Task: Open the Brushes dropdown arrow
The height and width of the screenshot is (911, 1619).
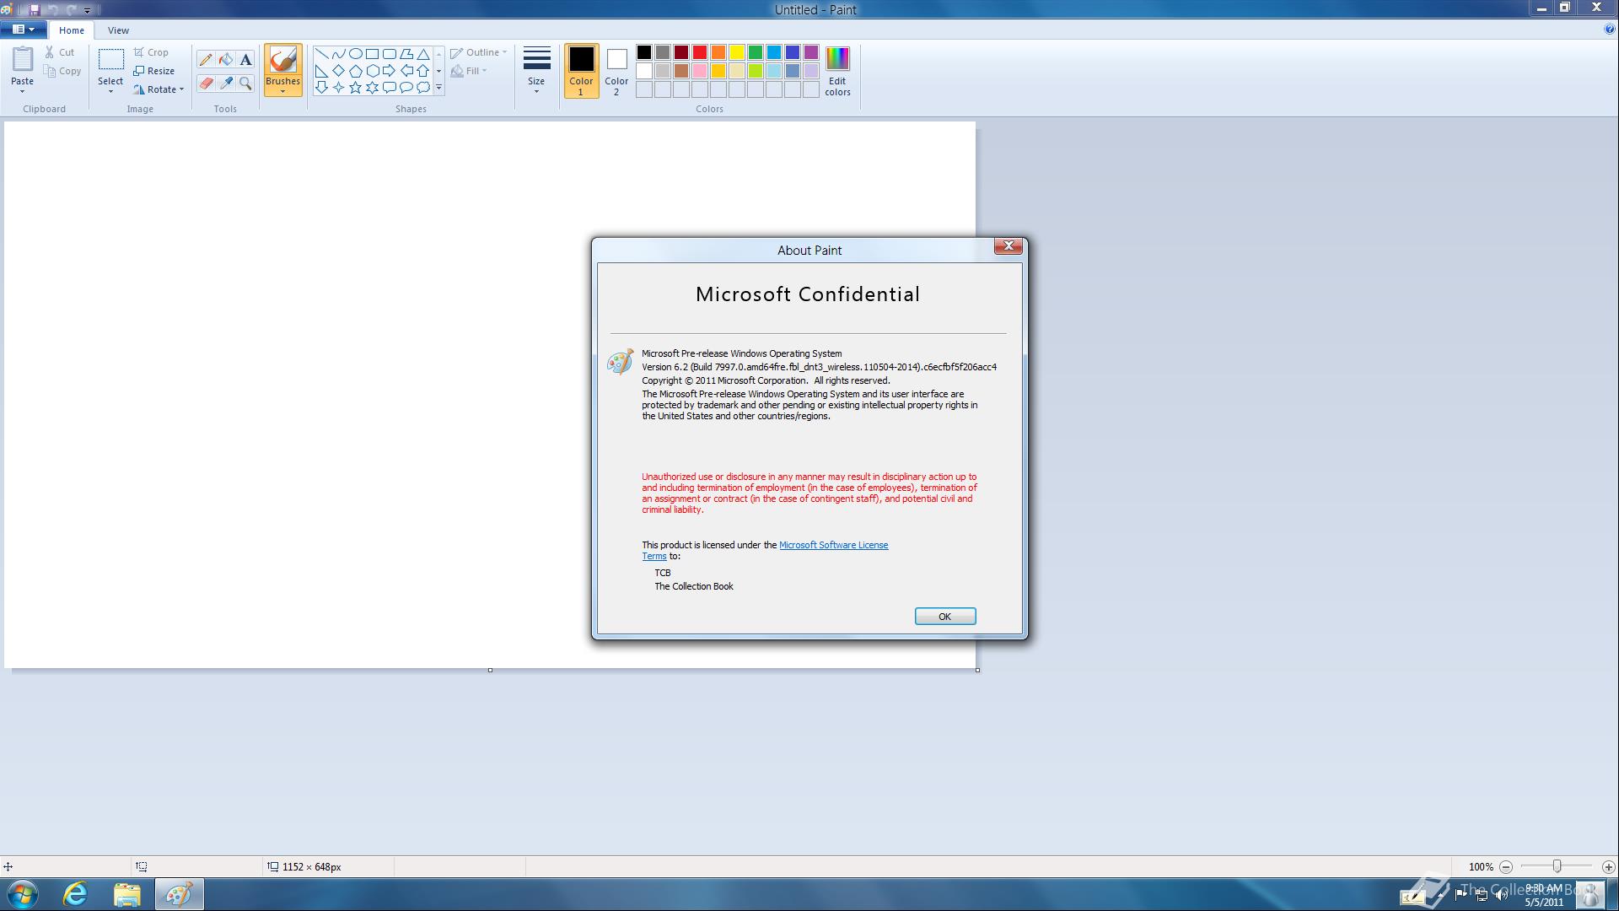Action: click(x=282, y=91)
